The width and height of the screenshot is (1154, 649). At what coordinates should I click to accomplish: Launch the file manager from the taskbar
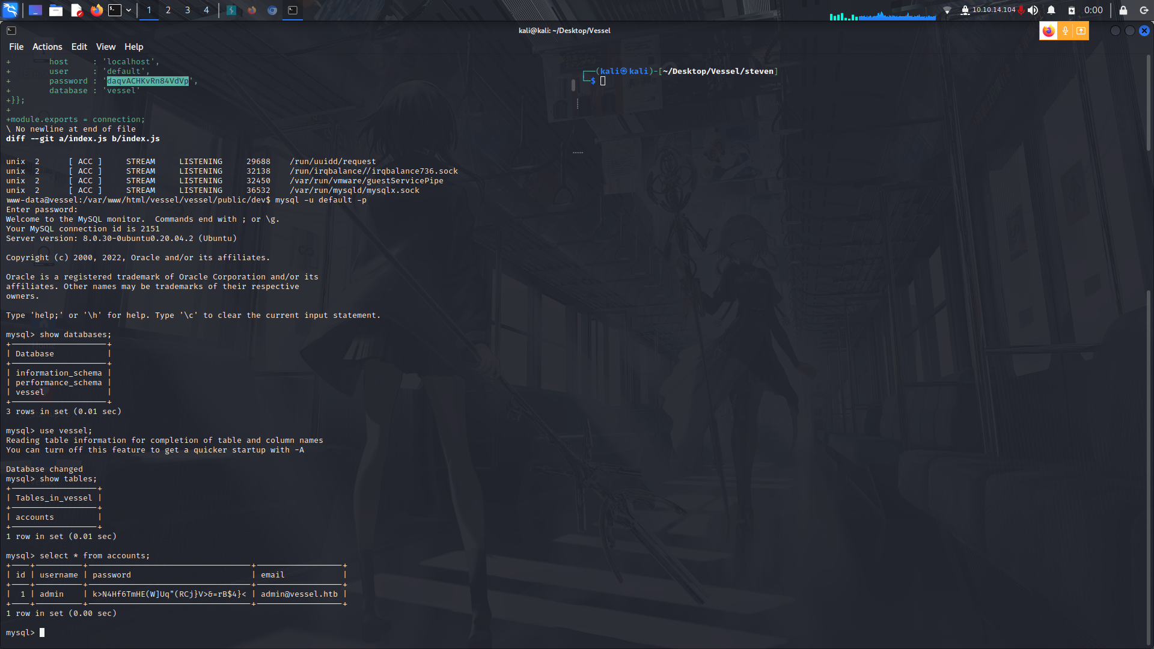tap(56, 10)
